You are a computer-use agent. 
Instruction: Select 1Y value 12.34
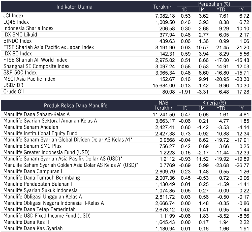pos(243,134)
